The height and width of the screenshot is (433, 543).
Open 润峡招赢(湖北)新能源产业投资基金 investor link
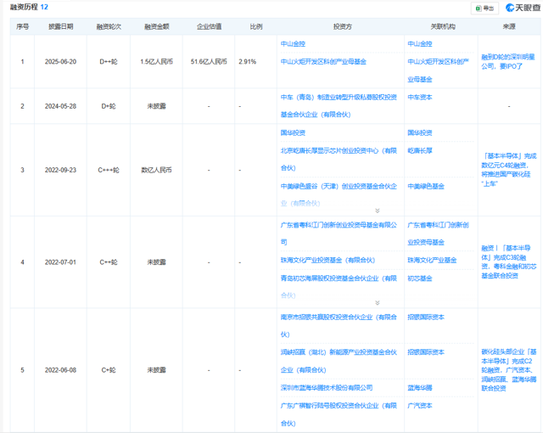click(339, 362)
